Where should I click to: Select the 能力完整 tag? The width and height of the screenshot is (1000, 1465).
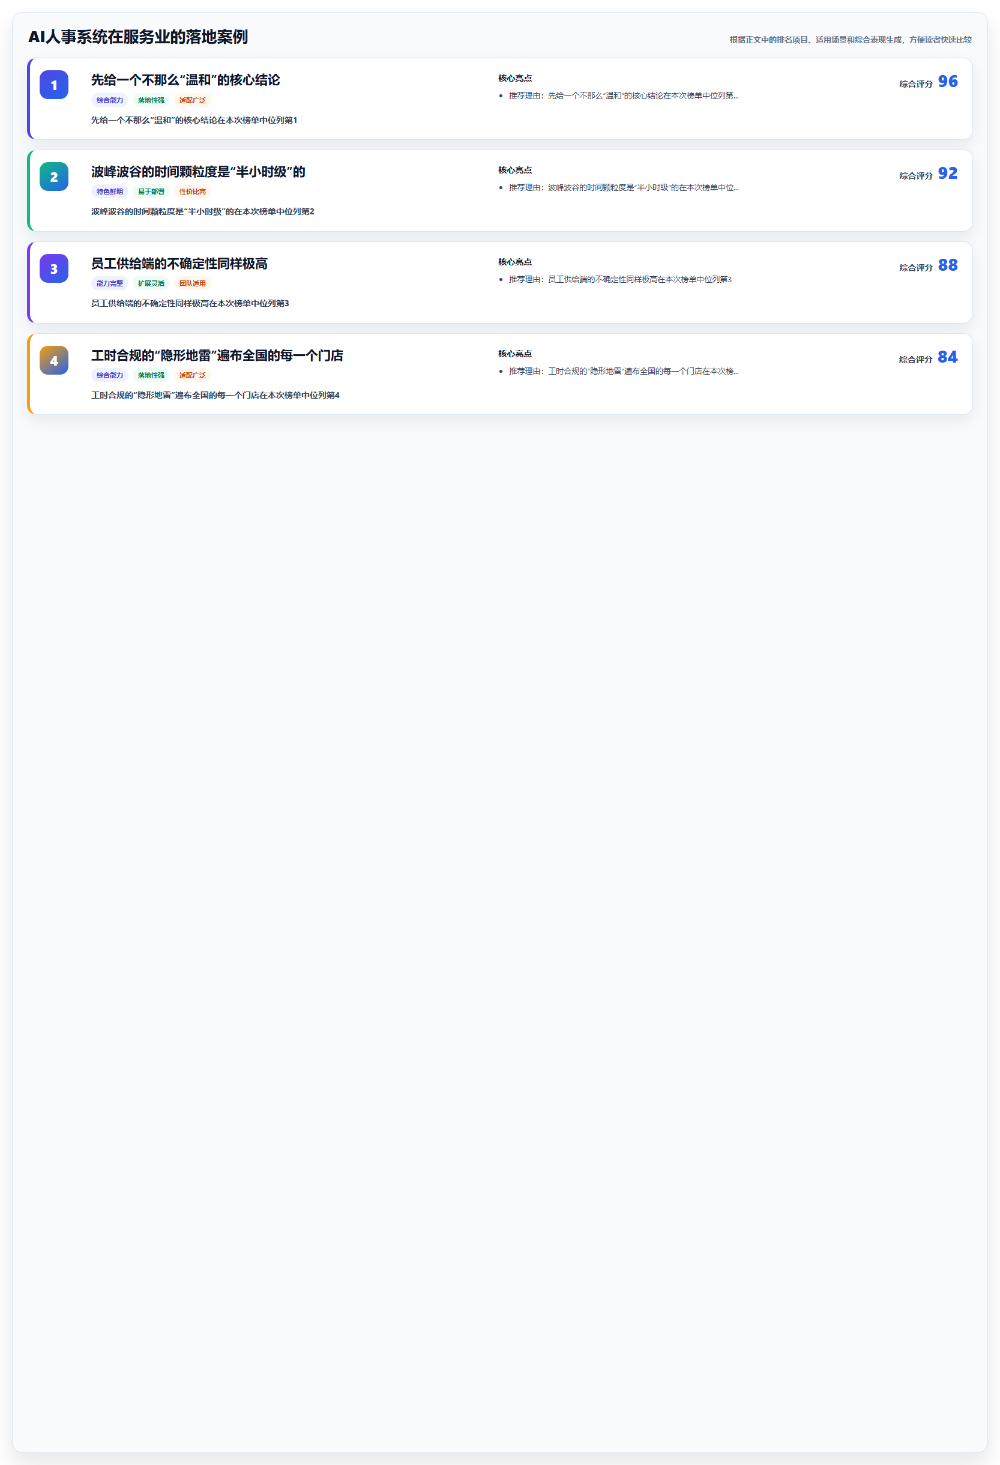(x=110, y=283)
